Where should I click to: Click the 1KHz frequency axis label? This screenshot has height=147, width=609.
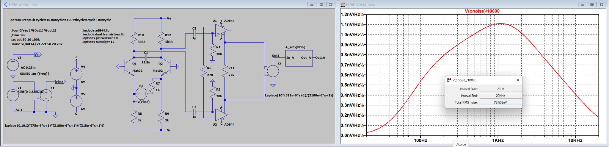click(498, 140)
